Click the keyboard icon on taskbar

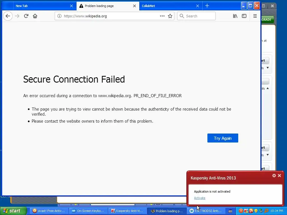[x=230, y=211]
